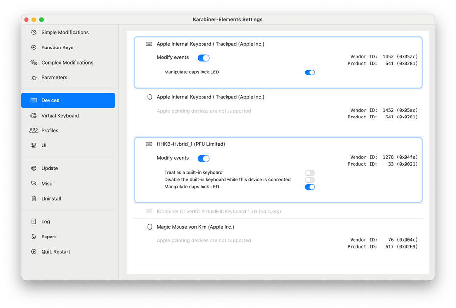Click Quit, Restart in the sidebar
This screenshot has width=456, height=308.
(x=55, y=252)
